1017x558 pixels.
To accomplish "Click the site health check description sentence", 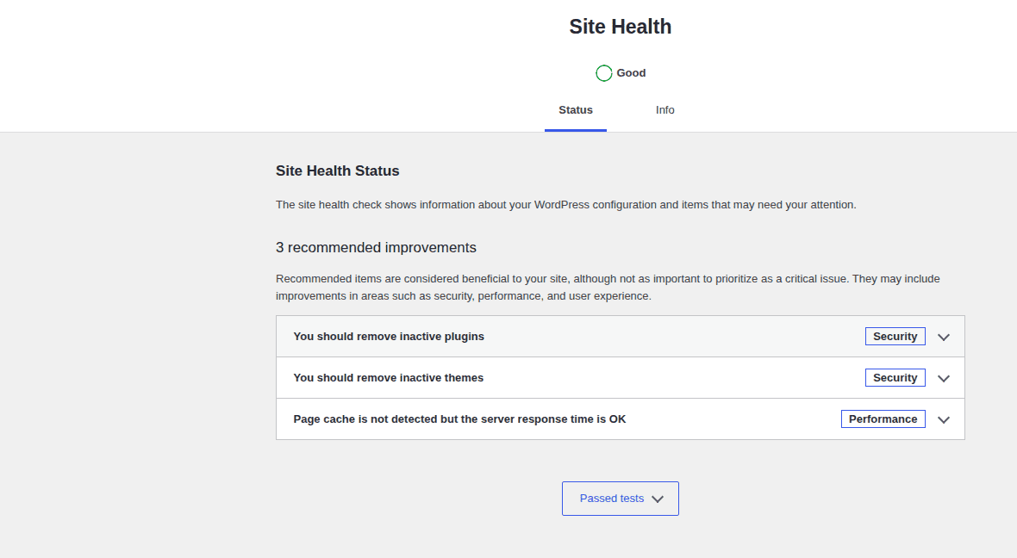I will pyautogui.click(x=565, y=205).
